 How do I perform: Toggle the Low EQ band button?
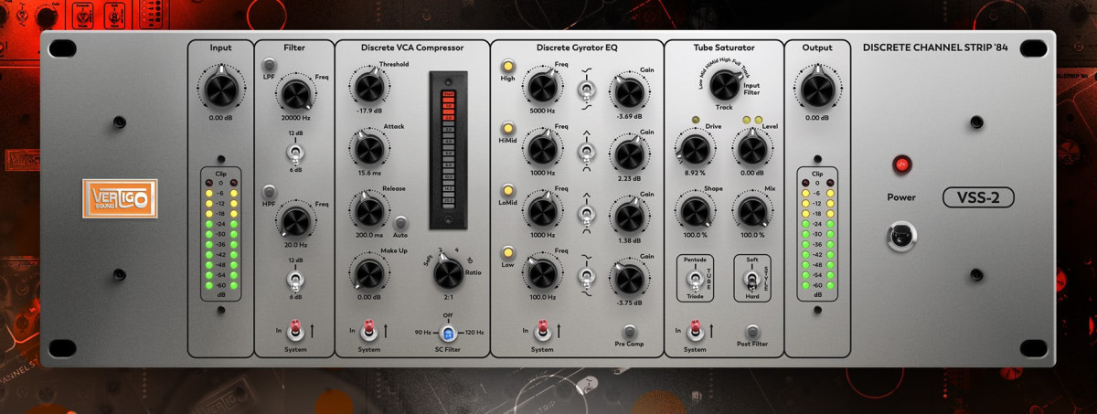(506, 252)
